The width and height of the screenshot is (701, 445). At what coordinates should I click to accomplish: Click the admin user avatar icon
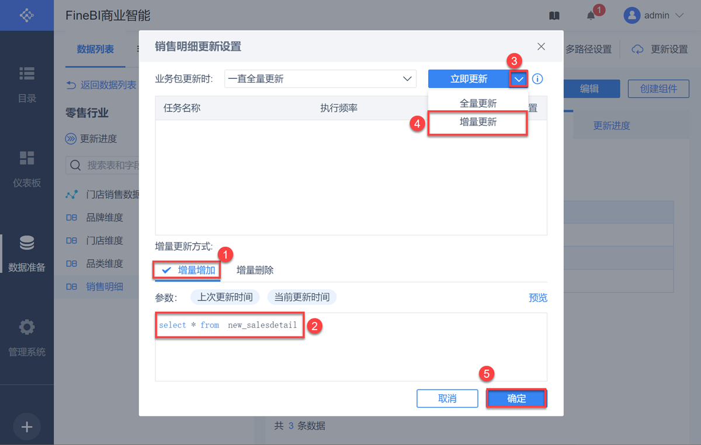pyautogui.click(x=632, y=16)
